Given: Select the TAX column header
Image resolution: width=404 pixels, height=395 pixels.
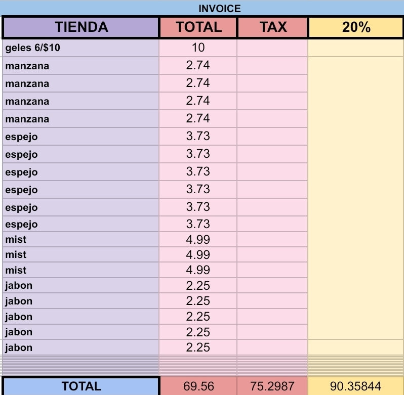Looking at the screenshot, I should pos(272,27).
